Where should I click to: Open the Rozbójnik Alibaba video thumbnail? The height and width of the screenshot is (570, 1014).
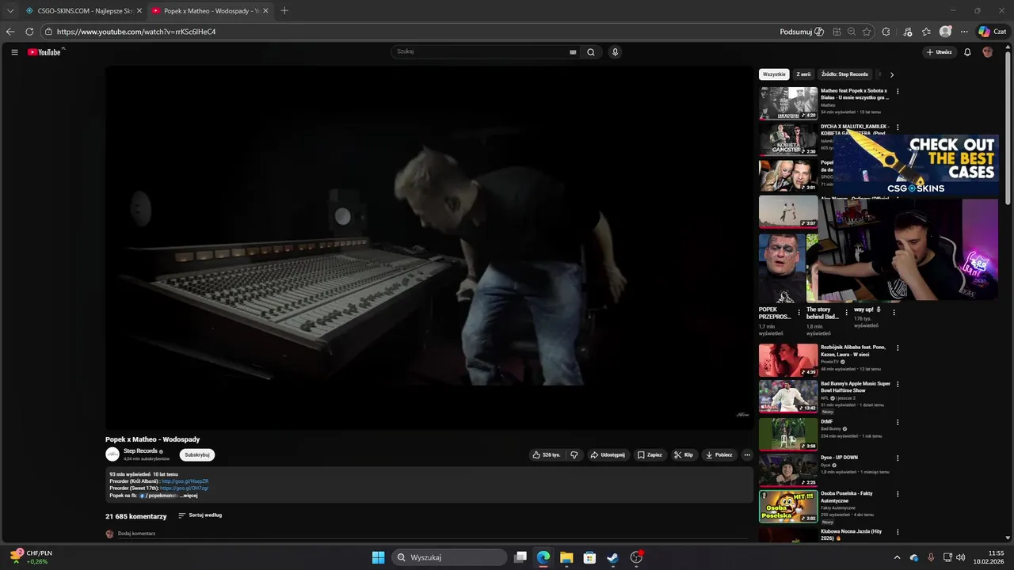pos(788,360)
